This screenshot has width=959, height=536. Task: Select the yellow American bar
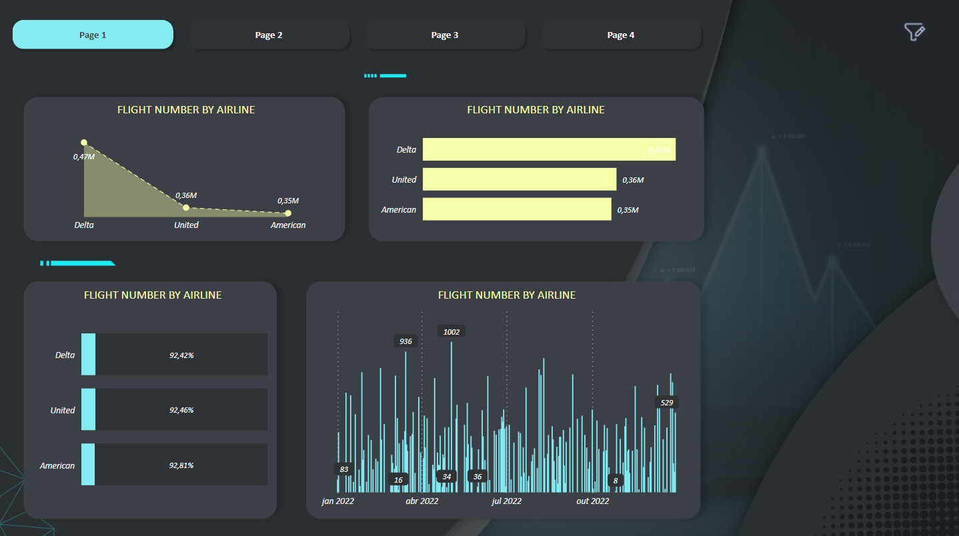(517, 209)
